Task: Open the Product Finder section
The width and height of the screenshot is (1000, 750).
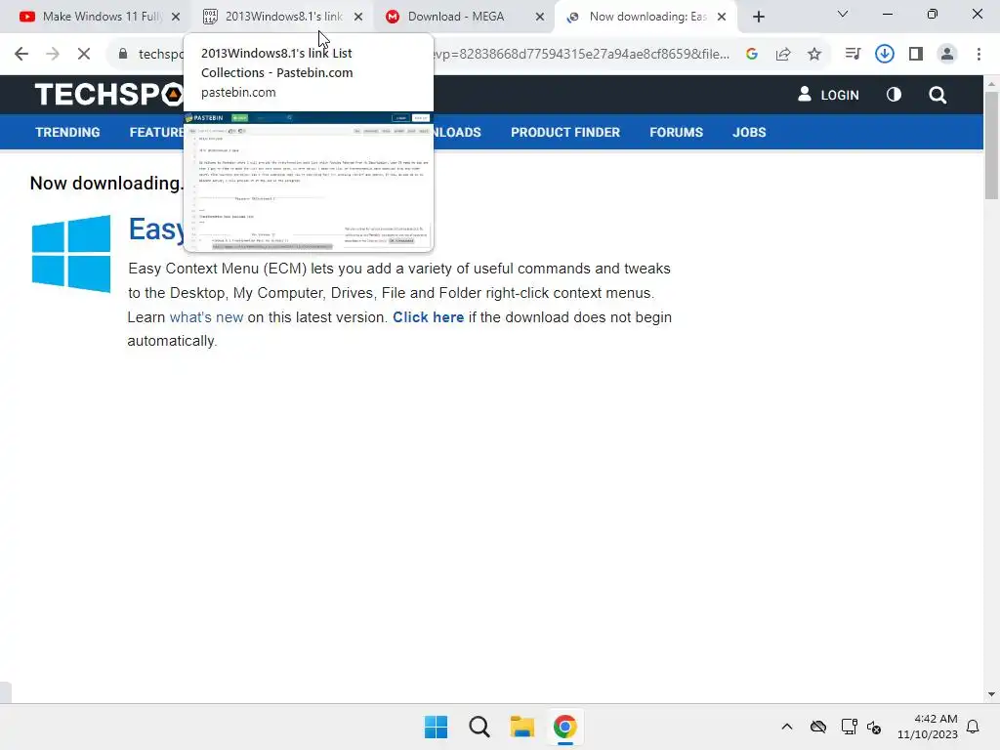Action: [565, 132]
